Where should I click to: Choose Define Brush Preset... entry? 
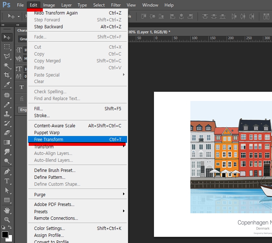pos(78,170)
